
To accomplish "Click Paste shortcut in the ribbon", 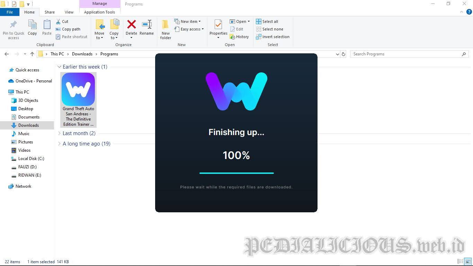I will tap(71, 37).
